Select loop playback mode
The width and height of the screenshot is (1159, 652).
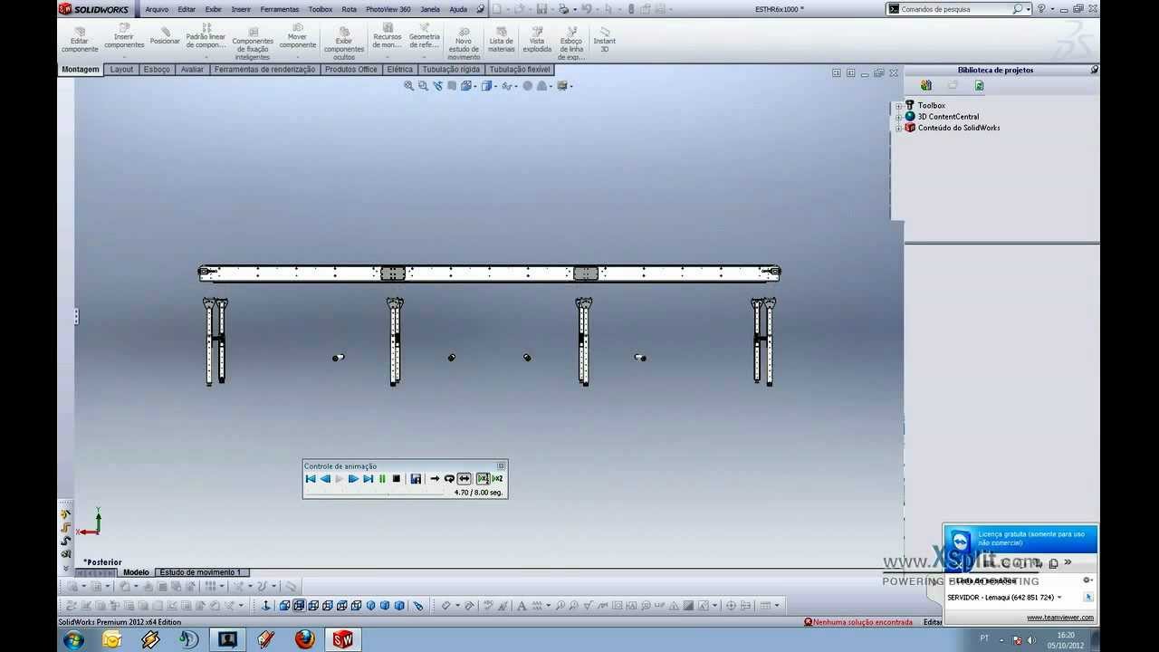tap(449, 479)
